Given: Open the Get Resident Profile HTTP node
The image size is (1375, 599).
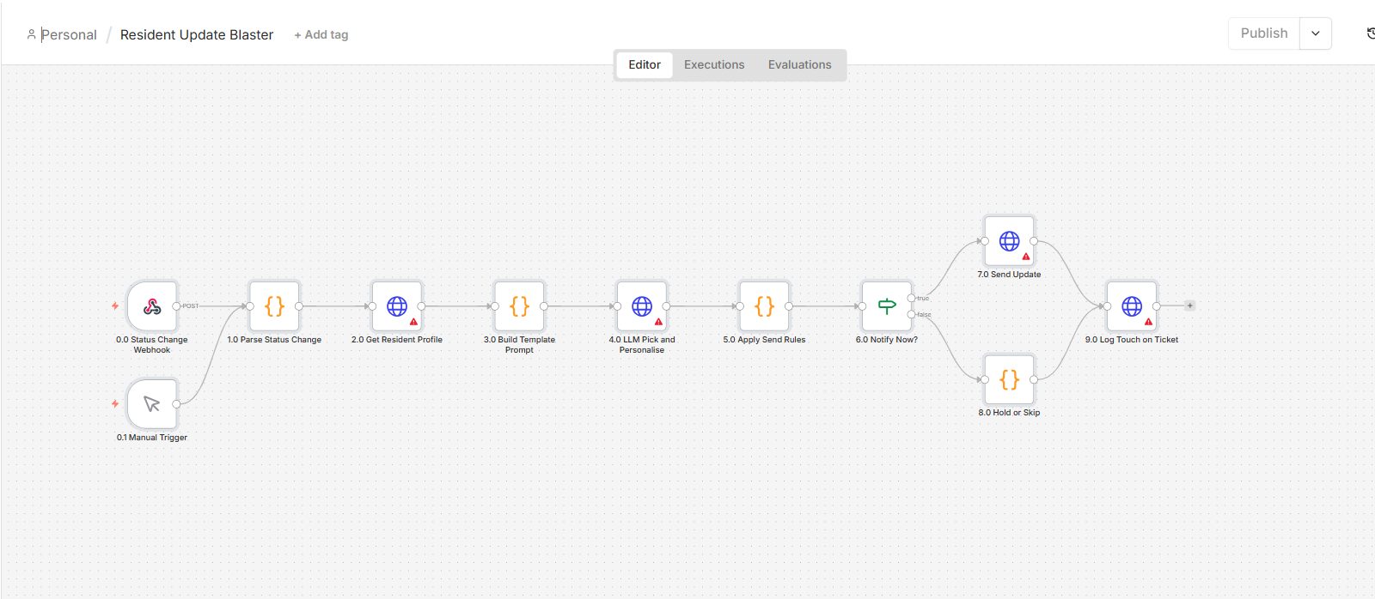Looking at the screenshot, I should (x=397, y=306).
